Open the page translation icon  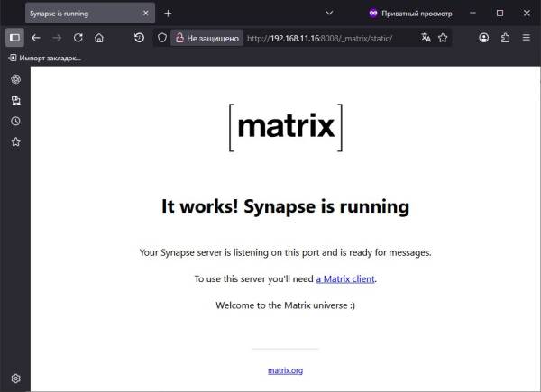(426, 38)
